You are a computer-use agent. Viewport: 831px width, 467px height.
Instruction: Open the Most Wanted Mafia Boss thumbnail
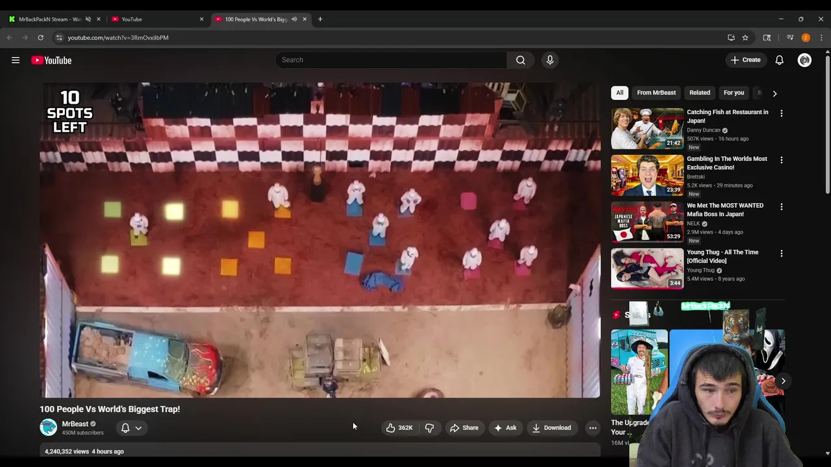pyautogui.click(x=647, y=222)
